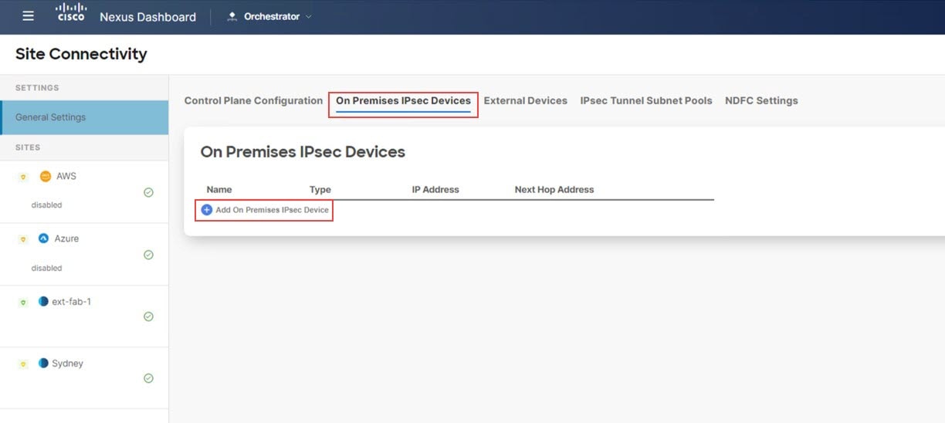Click the site icon beside Sydney

click(x=43, y=363)
